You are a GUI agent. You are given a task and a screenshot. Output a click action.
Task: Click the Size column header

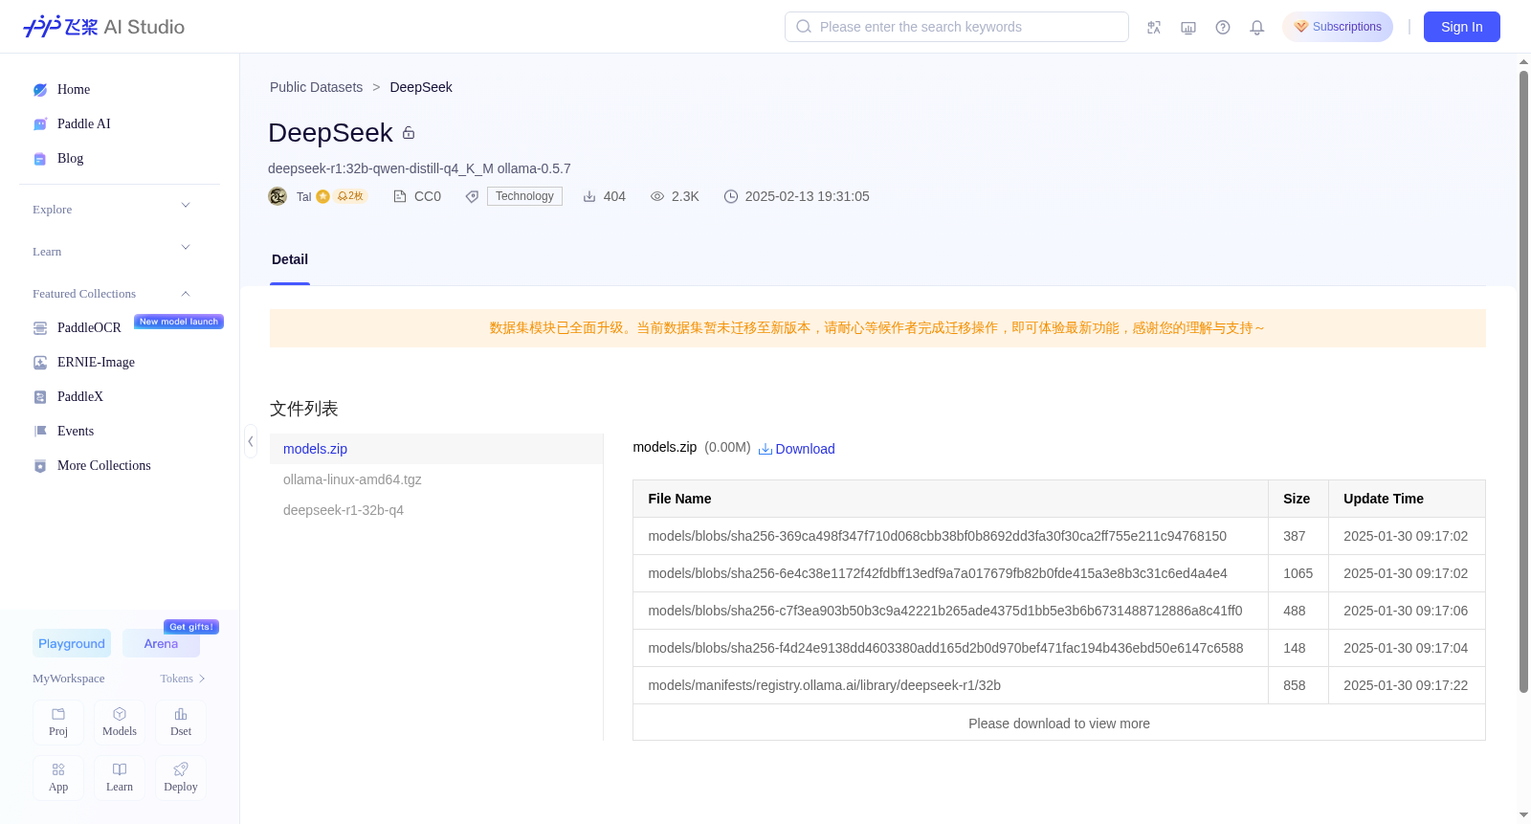pos(1298,499)
